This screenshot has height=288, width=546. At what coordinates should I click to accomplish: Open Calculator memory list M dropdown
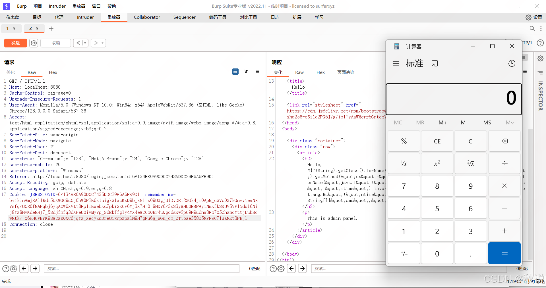point(510,123)
